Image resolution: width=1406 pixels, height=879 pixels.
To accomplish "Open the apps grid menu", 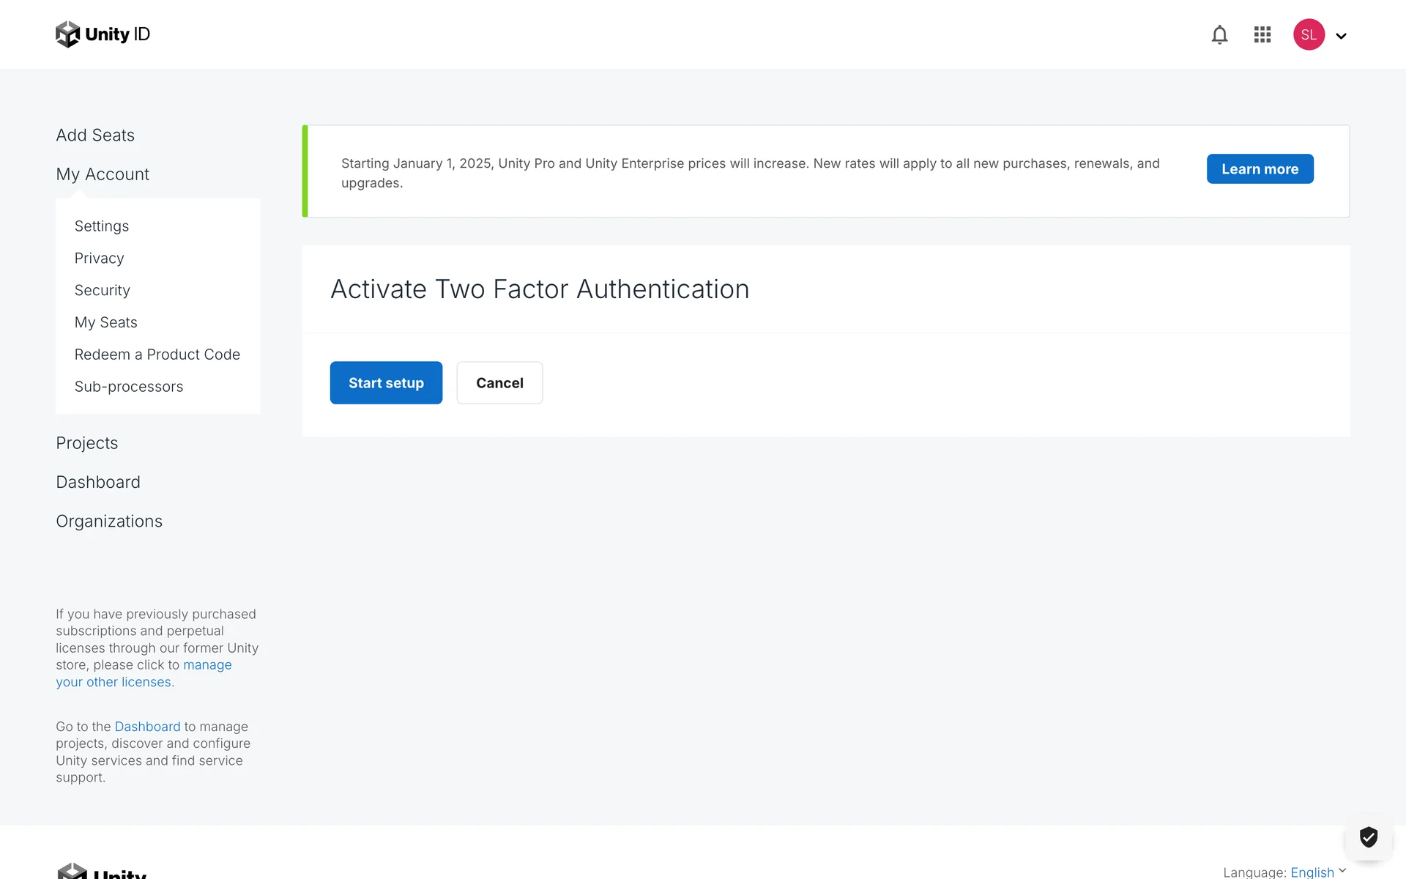I will click(1262, 34).
